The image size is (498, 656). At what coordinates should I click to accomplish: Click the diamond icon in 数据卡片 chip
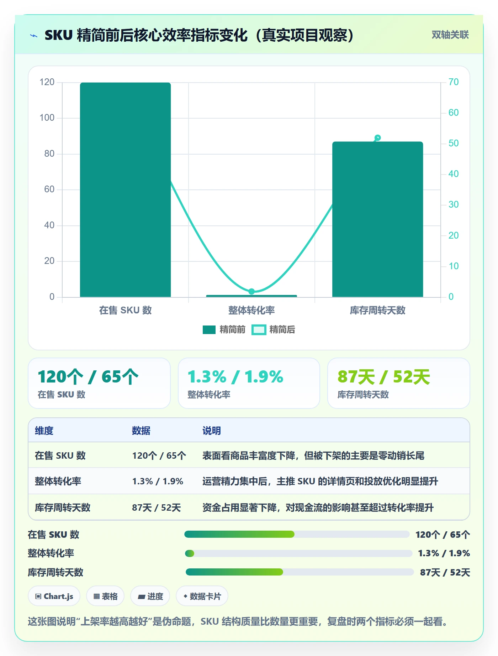(185, 596)
